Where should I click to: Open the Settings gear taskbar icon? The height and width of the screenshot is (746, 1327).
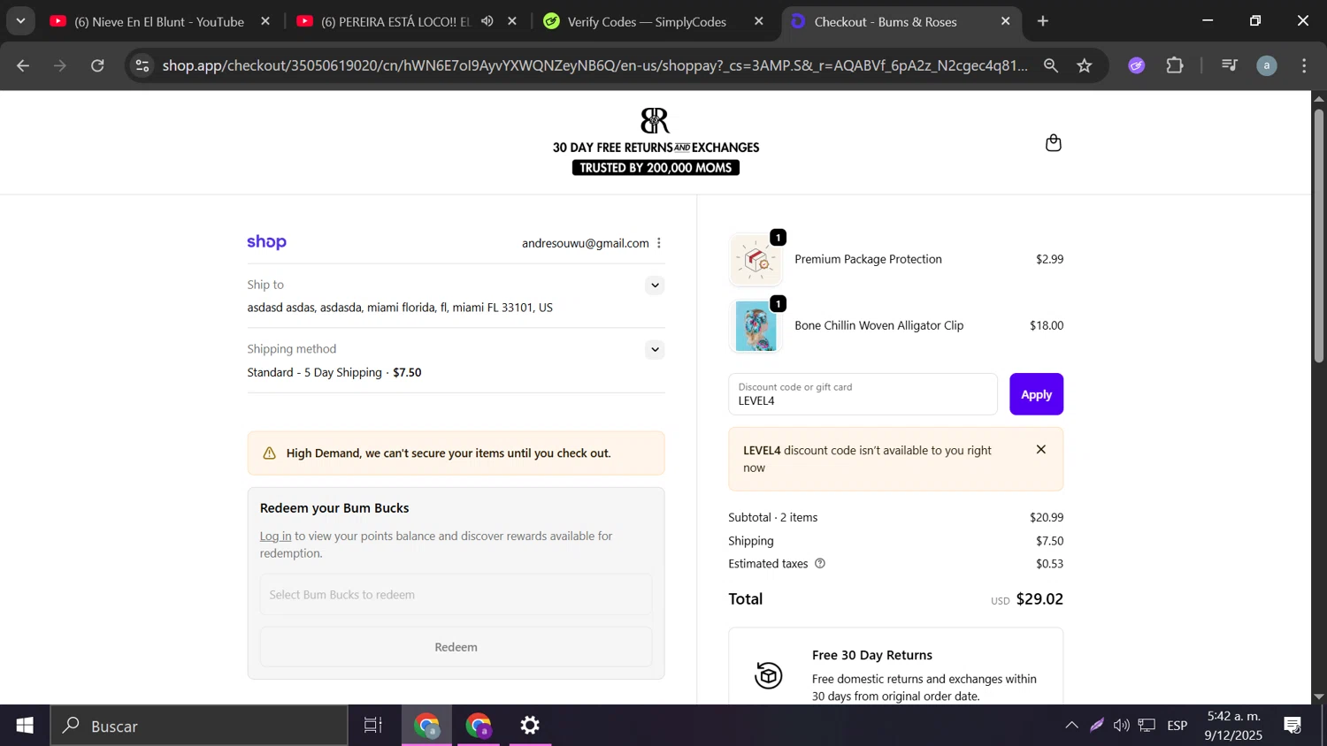tap(530, 726)
